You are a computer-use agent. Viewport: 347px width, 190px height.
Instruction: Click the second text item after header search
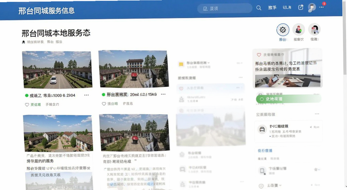[287, 7]
